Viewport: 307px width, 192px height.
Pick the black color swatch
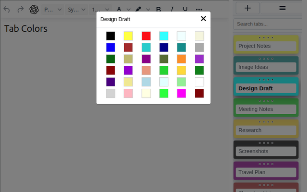(x=111, y=36)
